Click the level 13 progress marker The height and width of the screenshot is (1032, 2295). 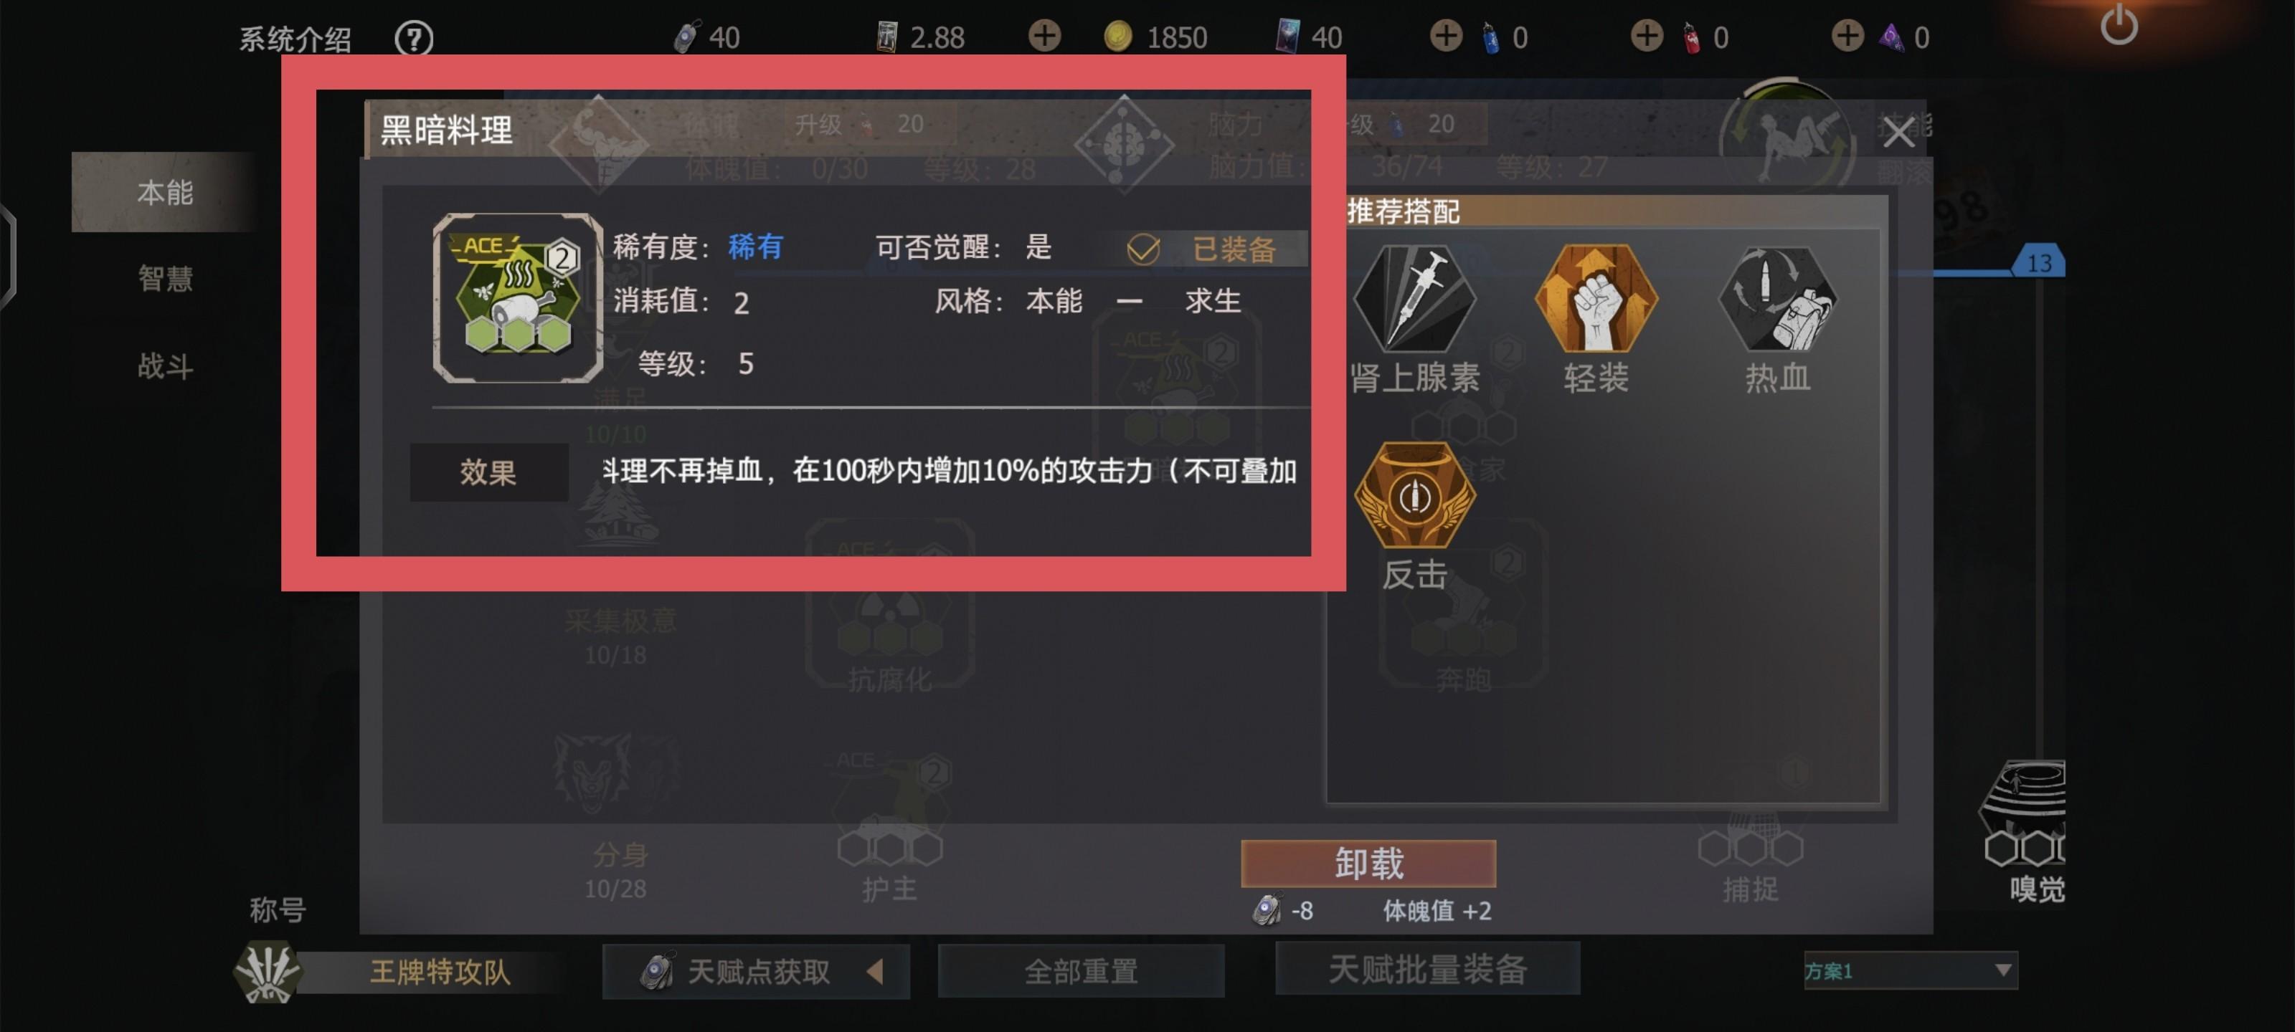tap(2038, 262)
